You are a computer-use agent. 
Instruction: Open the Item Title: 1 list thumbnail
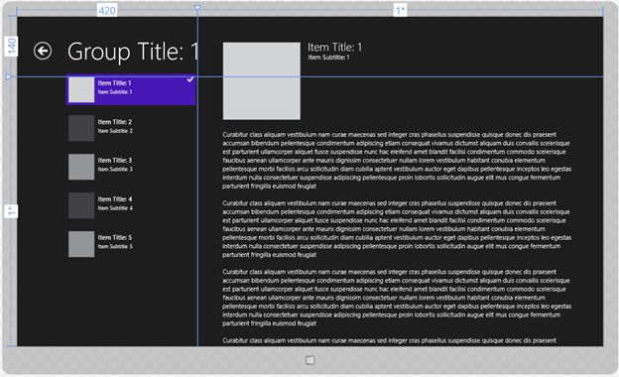click(x=81, y=89)
